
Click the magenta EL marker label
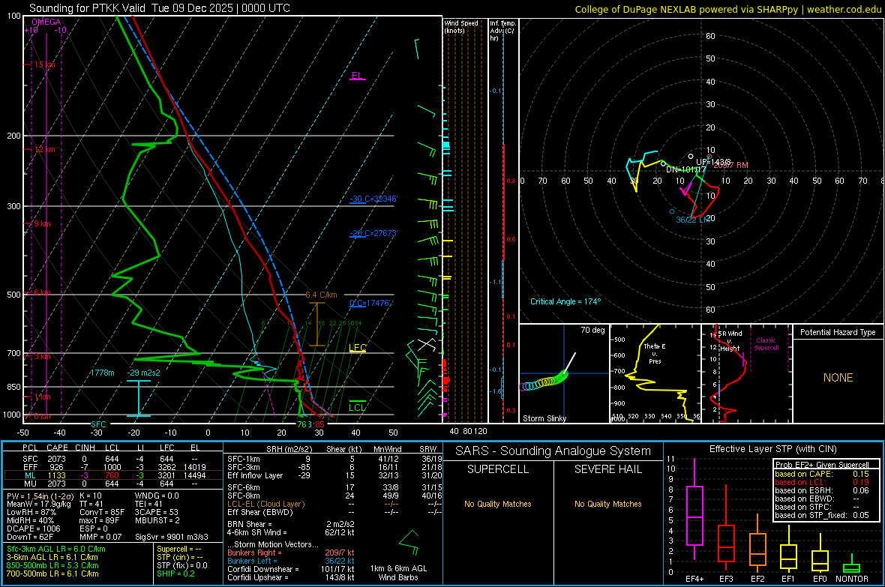(x=357, y=76)
